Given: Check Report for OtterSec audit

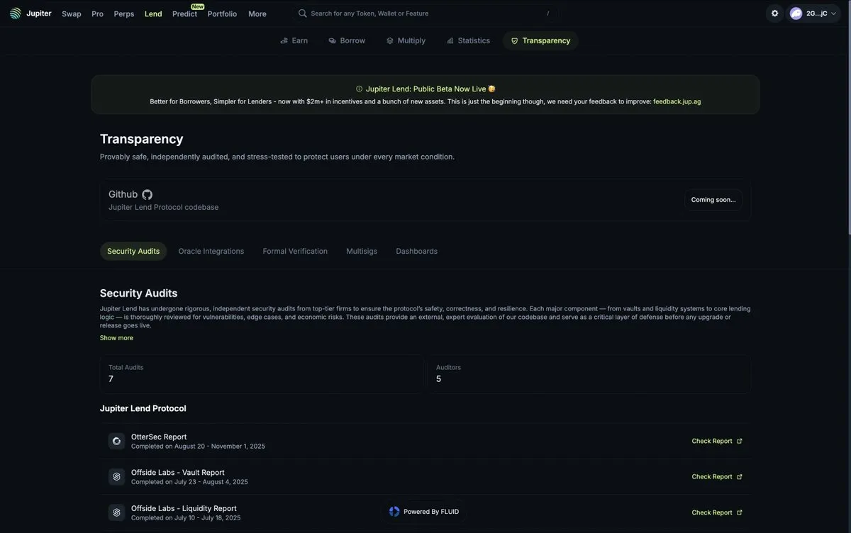Looking at the screenshot, I should 717,441.
